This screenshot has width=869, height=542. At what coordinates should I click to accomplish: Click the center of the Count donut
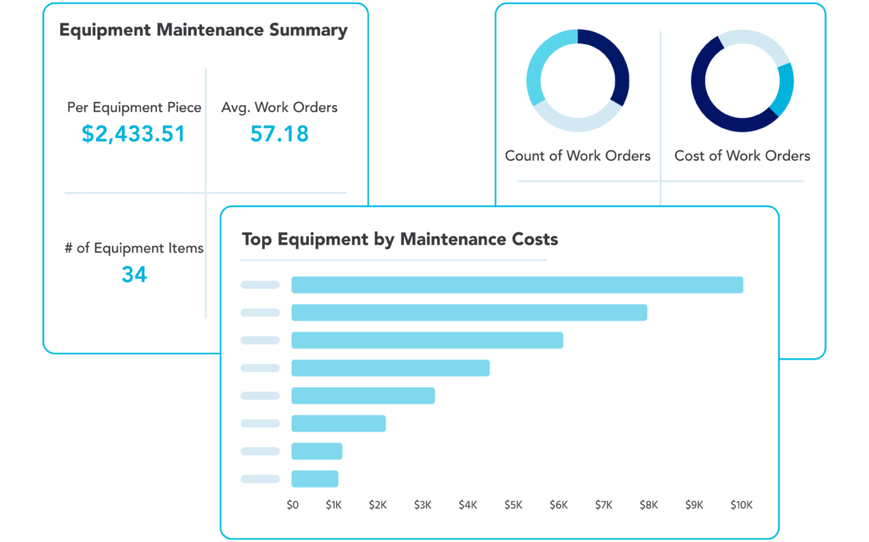click(578, 81)
